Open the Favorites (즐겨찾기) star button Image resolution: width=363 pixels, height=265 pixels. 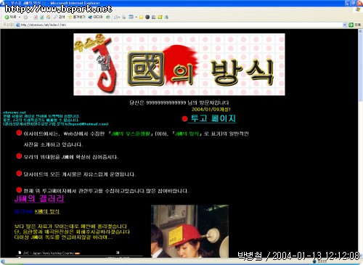tap(77, 17)
